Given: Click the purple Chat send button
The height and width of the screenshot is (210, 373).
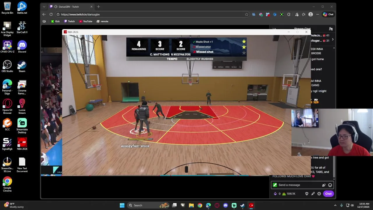Looking at the screenshot, I should click(x=328, y=194).
